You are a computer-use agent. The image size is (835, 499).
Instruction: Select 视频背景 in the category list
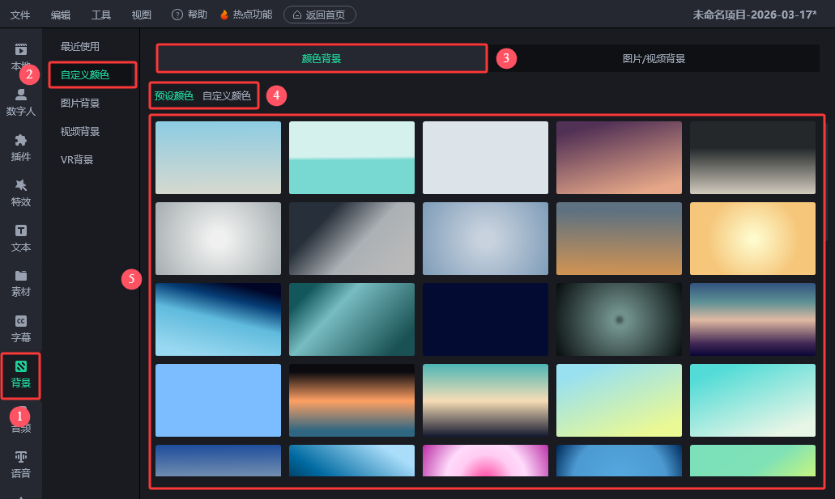80,131
